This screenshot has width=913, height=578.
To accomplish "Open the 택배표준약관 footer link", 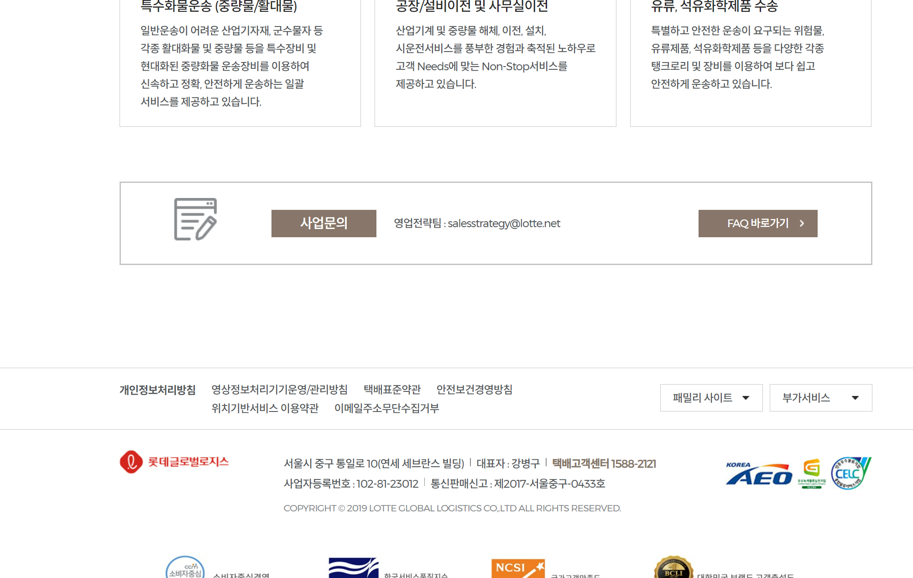I will [392, 390].
